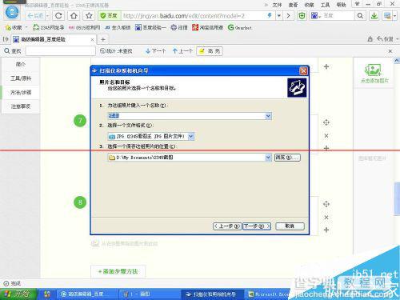Image resolution: width=400 pixels, height=300 pixels.
Task: Click 上一个 find previous arrow
Action: point(182,50)
